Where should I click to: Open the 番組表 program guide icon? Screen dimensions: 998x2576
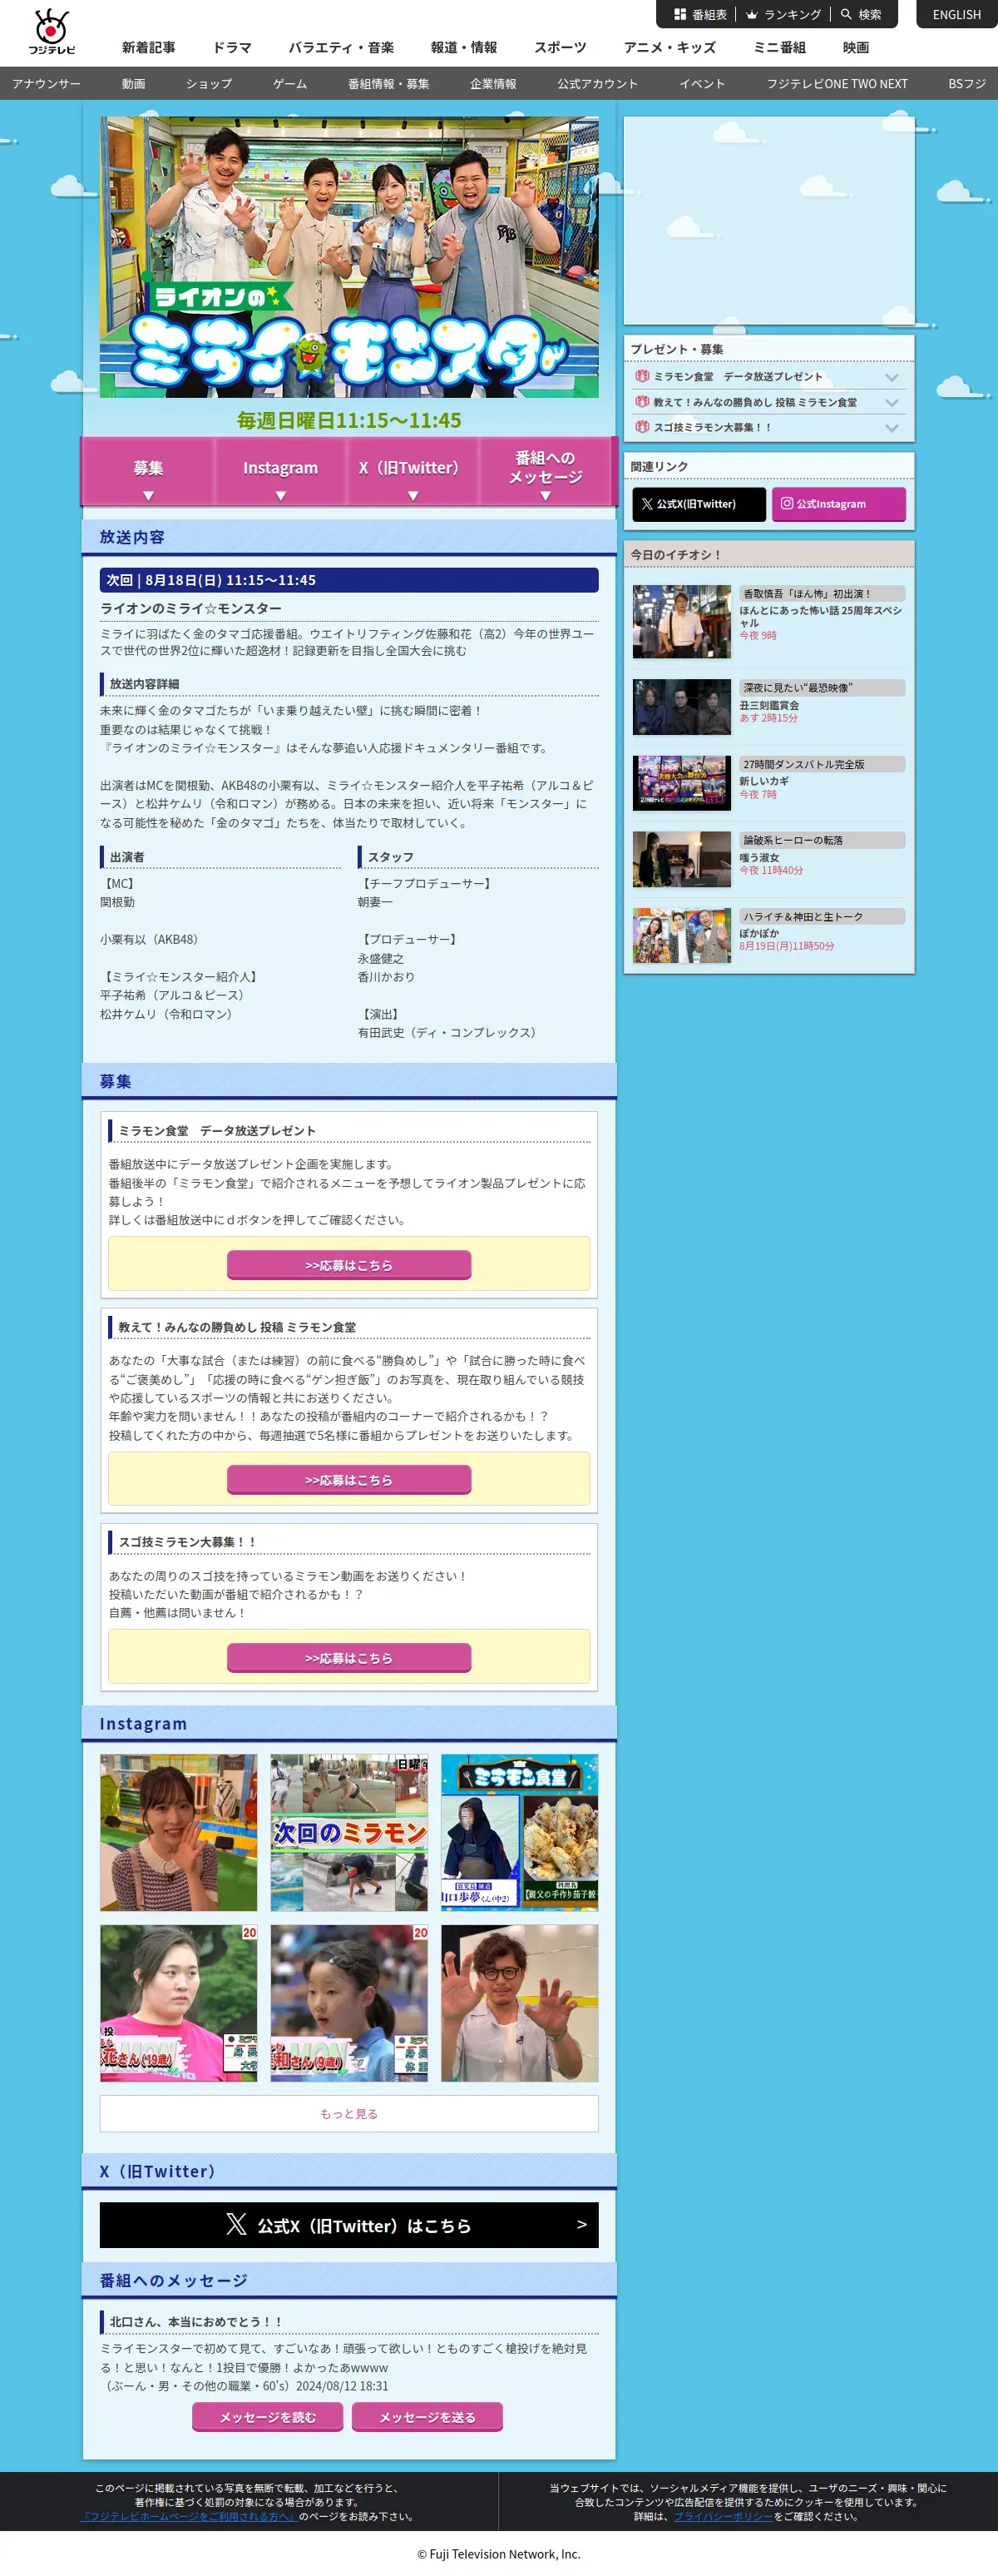tap(680, 14)
